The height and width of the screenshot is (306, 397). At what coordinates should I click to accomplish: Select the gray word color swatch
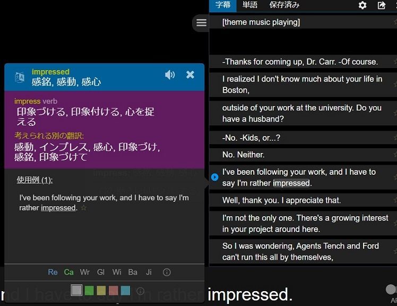click(76, 290)
